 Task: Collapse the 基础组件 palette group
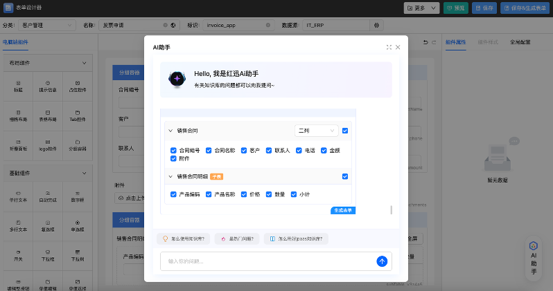(84, 173)
